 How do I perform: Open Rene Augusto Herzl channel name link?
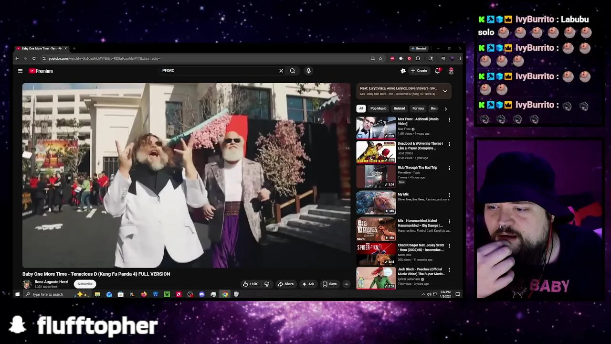click(51, 282)
